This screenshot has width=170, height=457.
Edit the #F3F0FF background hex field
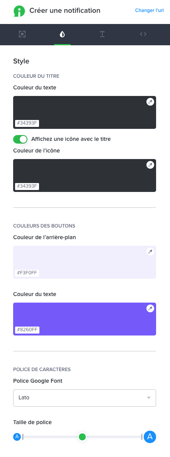tap(27, 273)
